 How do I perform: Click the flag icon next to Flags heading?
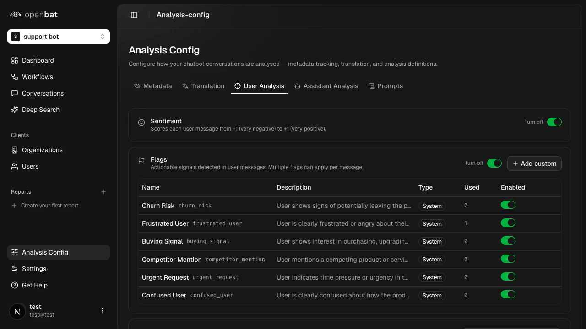pyautogui.click(x=141, y=160)
